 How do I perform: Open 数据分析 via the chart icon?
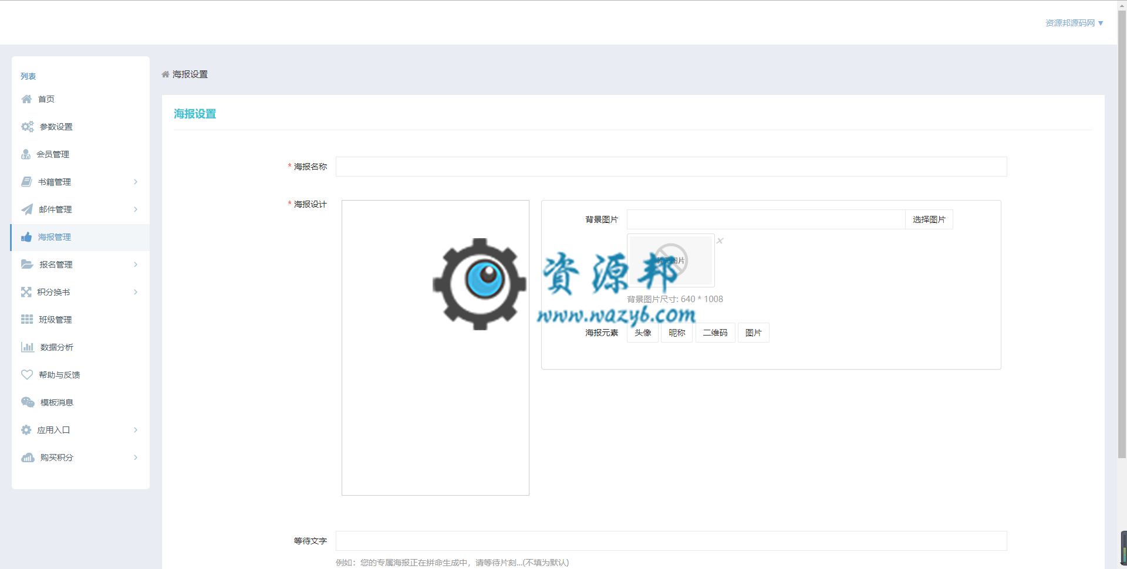pos(27,347)
